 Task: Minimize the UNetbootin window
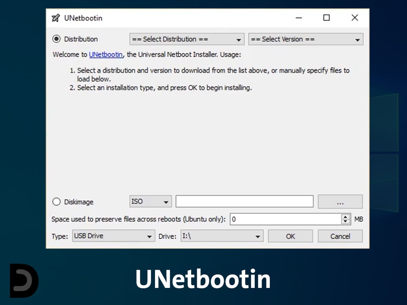pos(299,18)
